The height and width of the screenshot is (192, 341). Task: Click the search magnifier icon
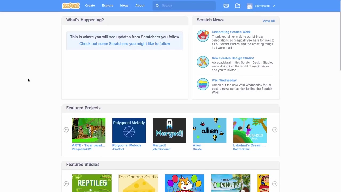157,6
